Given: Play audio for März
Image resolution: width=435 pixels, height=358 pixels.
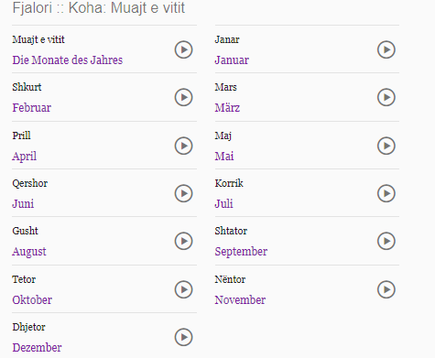Looking at the screenshot, I should tap(386, 97).
